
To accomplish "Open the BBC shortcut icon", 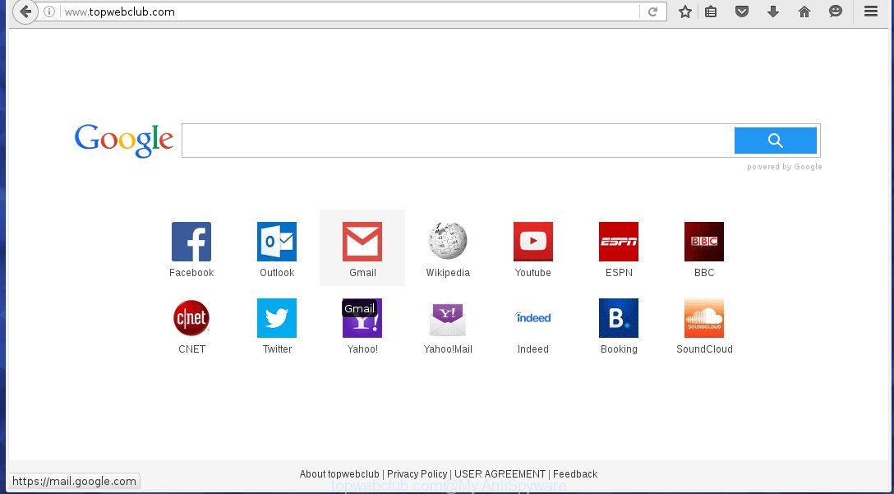I will pyautogui.click(x=704, y=242).
